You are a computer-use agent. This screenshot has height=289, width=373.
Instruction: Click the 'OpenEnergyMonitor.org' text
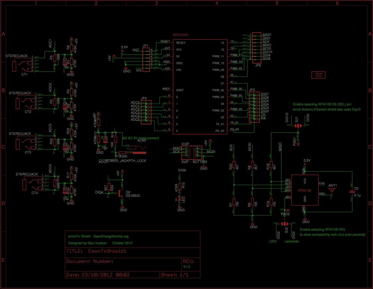110,236
